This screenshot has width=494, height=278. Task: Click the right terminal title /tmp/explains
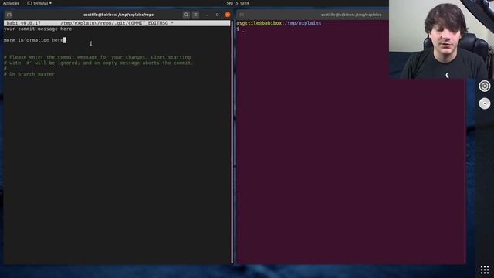350,15
